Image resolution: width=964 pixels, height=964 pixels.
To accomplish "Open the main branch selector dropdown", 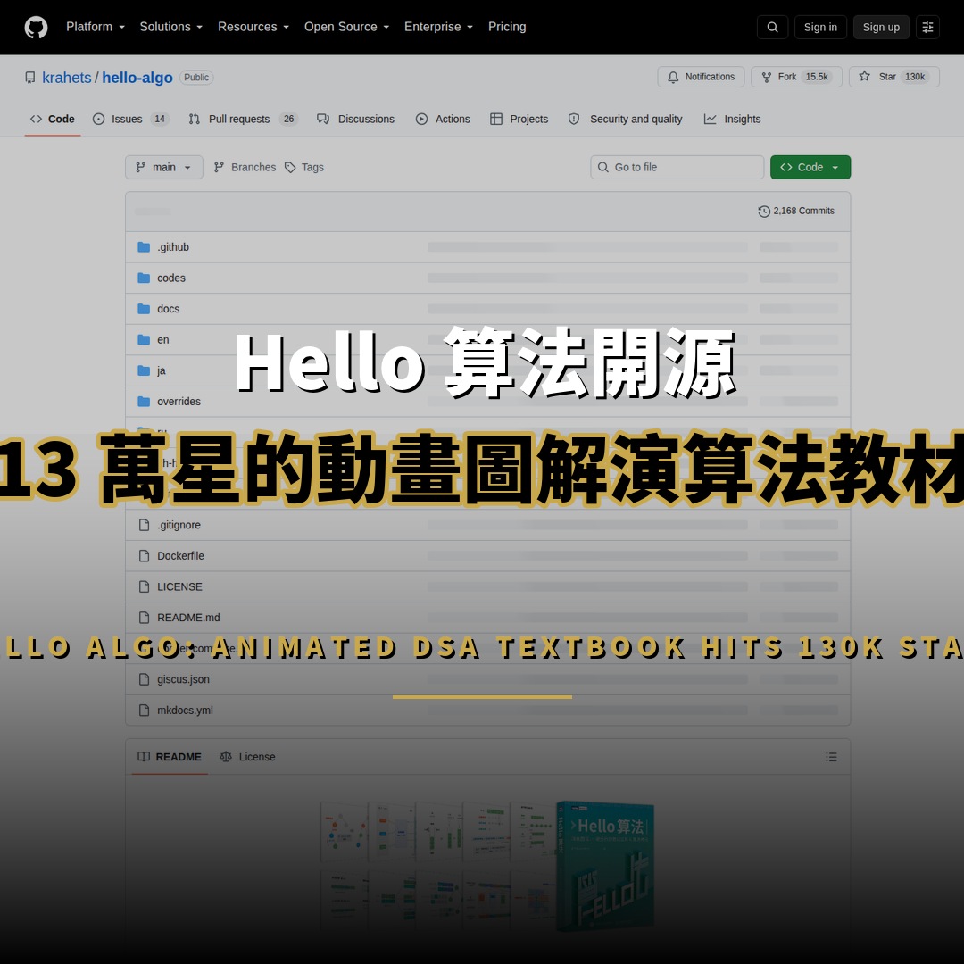I will pyautogui.click(x=164, y=167).
